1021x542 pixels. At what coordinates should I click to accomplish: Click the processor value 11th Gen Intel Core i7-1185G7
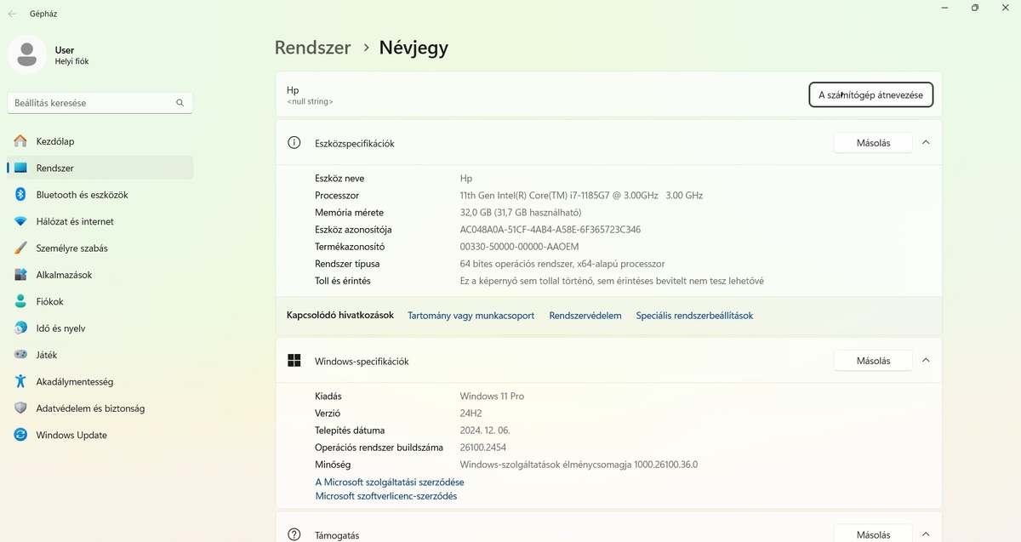[581, 196]
